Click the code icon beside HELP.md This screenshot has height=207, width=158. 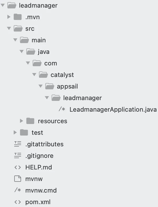click(x=18, y=167)
